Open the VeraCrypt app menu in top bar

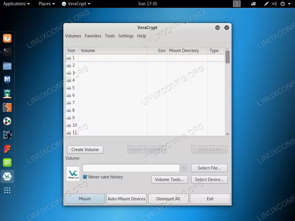coord(76,4)
